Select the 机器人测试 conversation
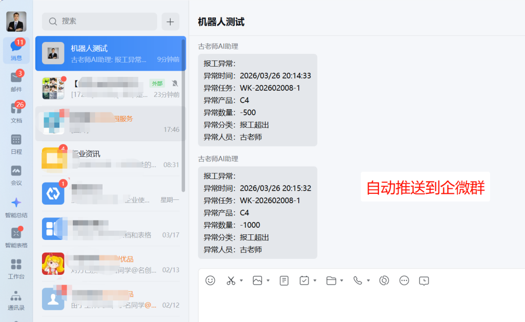525x322 pixels. 111,53
